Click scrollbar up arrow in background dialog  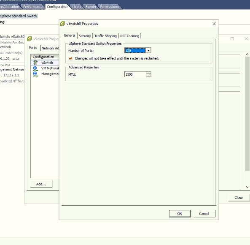click(247, 54)
